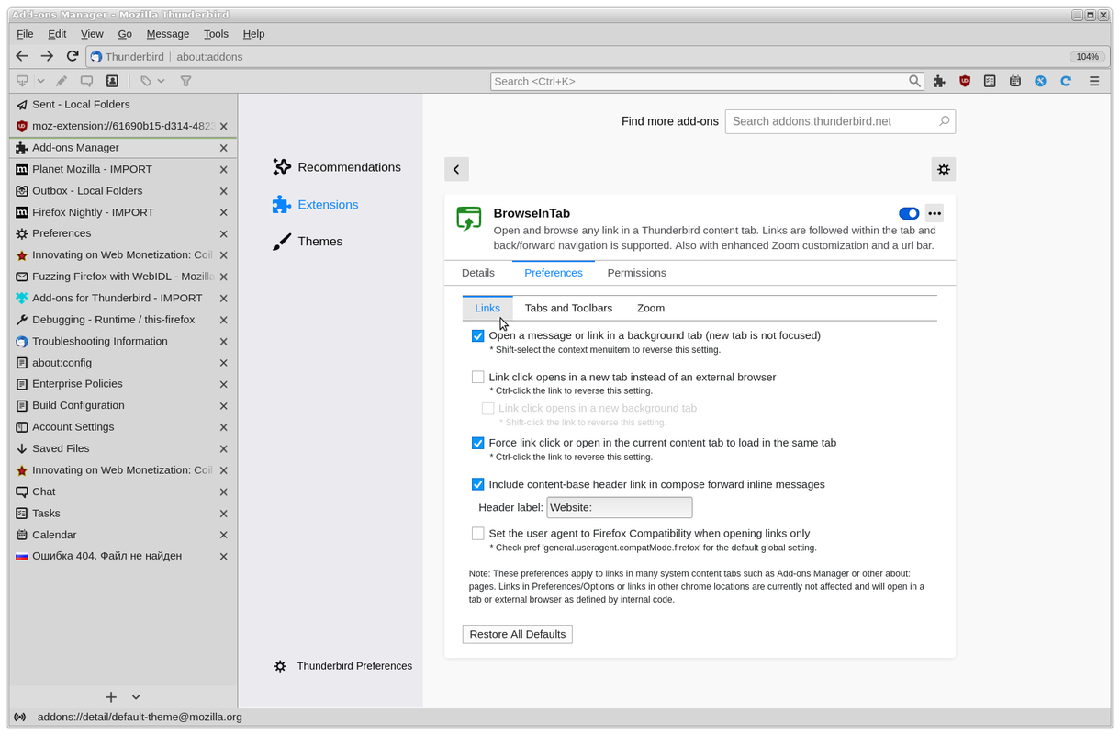The height and width of the screenshot is (735, 1120).
Task: Select the Extensions category
Action: click(316, 205)
